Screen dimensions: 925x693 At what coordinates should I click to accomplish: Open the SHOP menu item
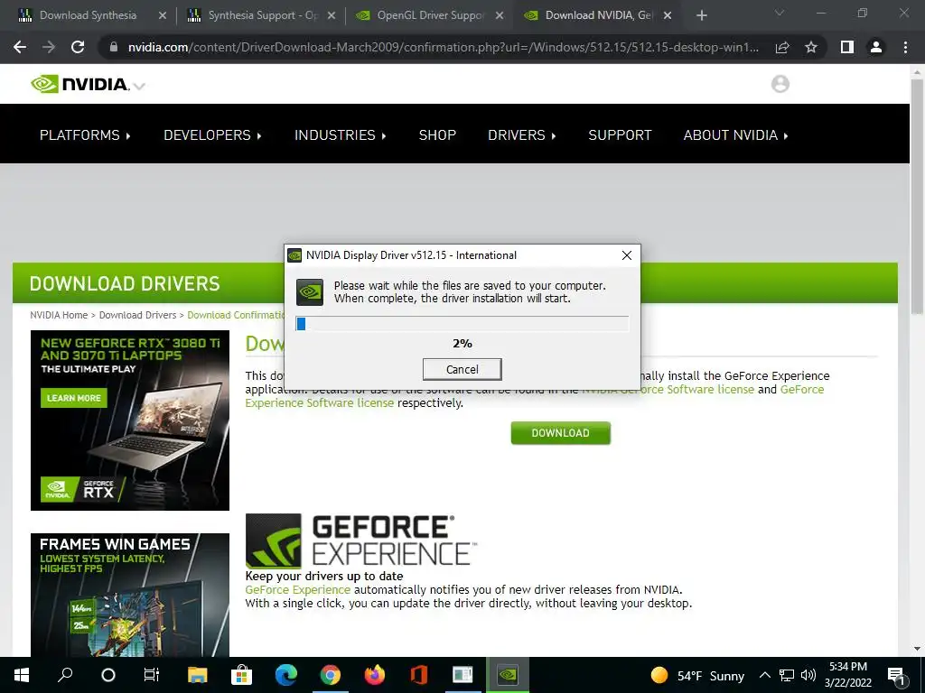[437, 135]
